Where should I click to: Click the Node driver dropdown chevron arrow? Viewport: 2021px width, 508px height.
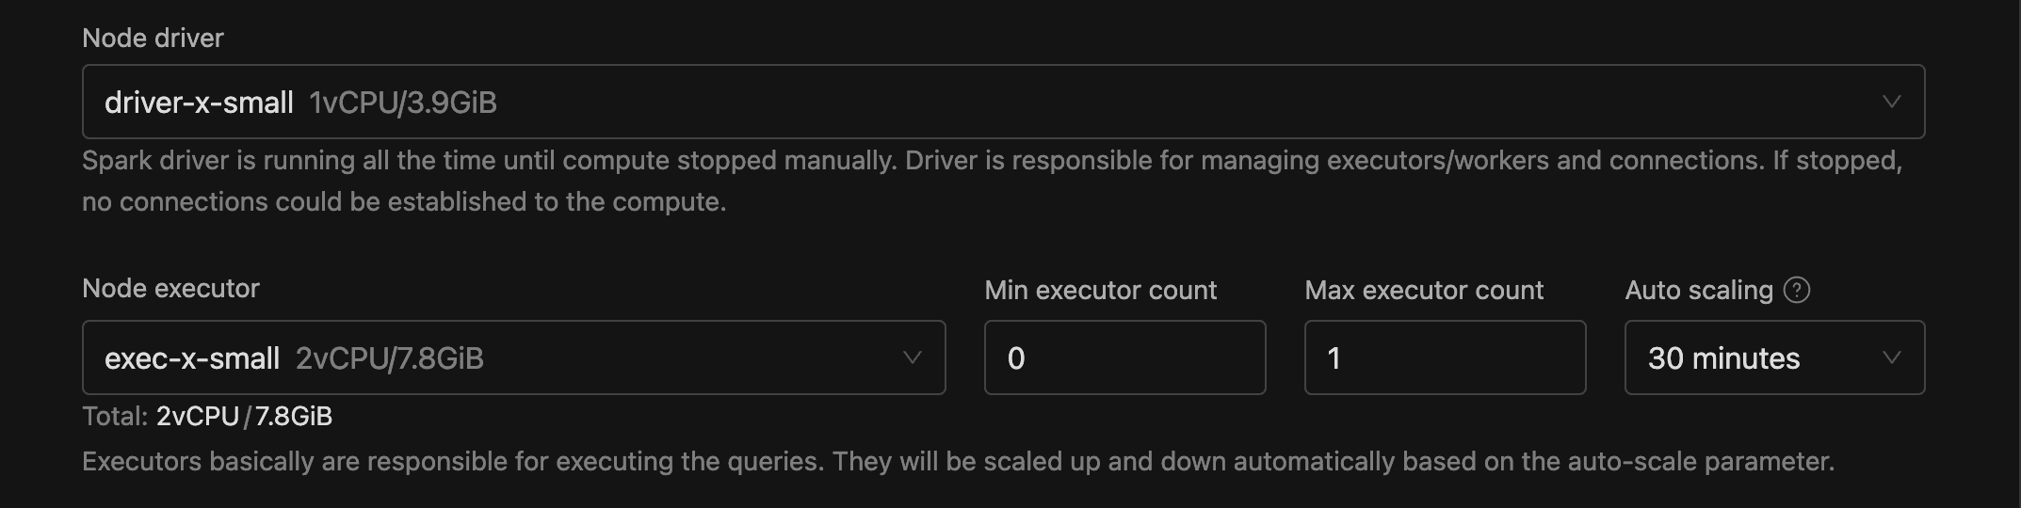[1891, 102]
